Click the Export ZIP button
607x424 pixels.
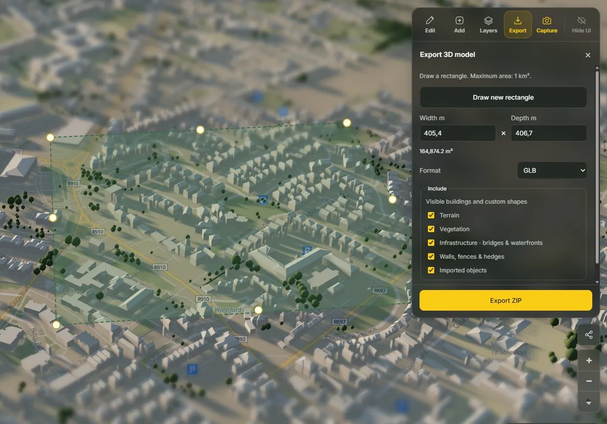[505, 300]
